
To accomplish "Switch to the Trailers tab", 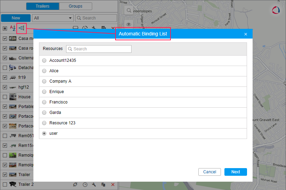I will pyautogui.click(x=42, y=6).
